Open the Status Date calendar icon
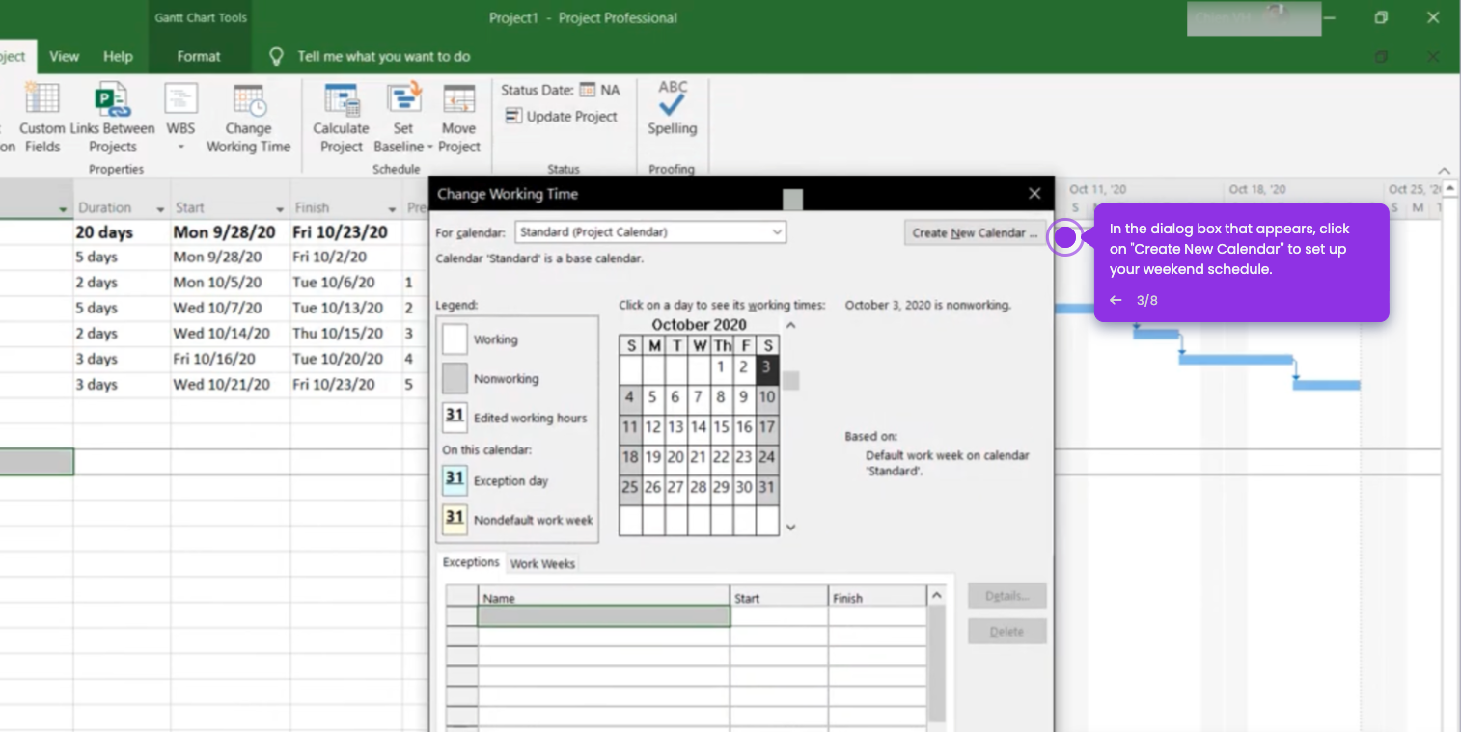The image size is (1461, 732). [x=587, y=90]
